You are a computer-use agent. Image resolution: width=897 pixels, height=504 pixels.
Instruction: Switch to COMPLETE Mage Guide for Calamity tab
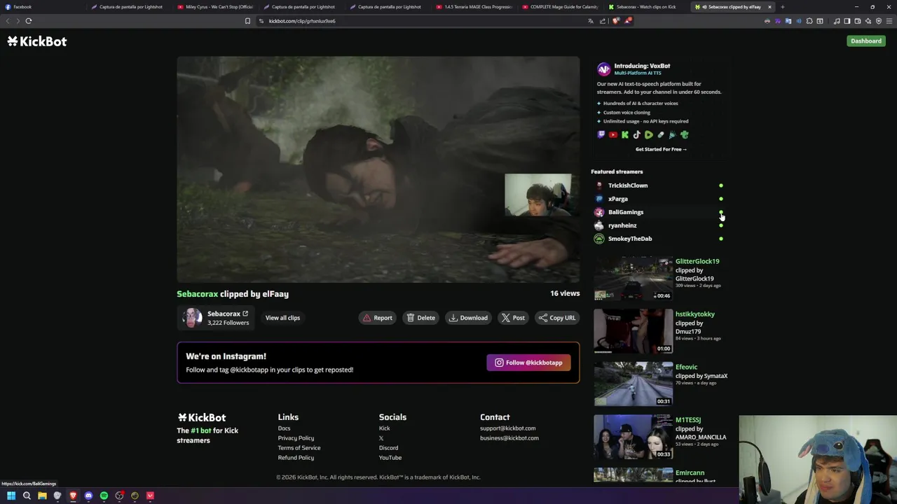pyautogui.click(x=560, y=7)
